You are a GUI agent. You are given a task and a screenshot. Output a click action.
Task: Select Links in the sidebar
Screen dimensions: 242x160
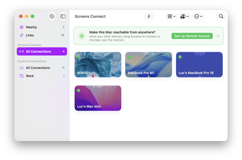tap(42, 35)
